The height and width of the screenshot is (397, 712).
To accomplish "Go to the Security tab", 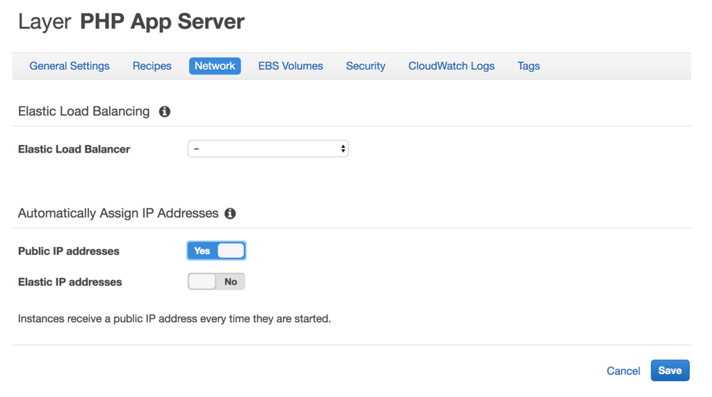I will [x=366, y=66].
